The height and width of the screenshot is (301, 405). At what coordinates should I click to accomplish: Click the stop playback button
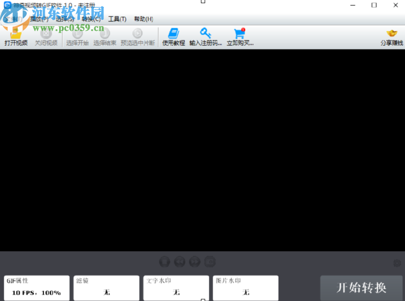click(x=165, y=262)
